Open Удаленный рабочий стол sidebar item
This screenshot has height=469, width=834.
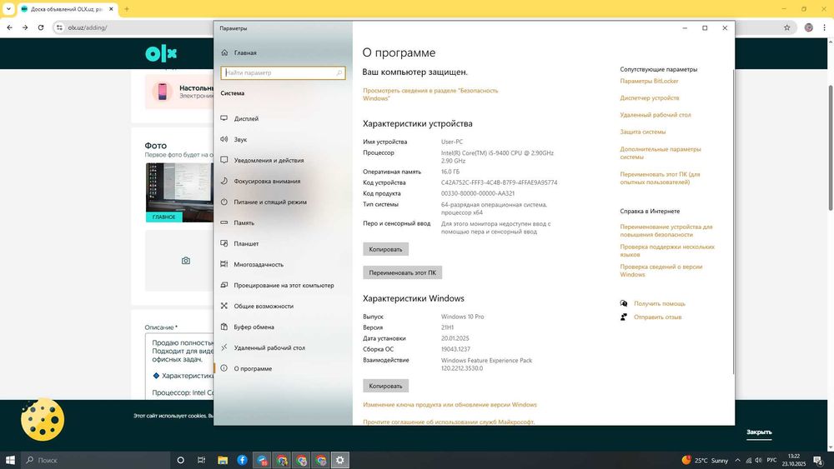tap(263, 347)
